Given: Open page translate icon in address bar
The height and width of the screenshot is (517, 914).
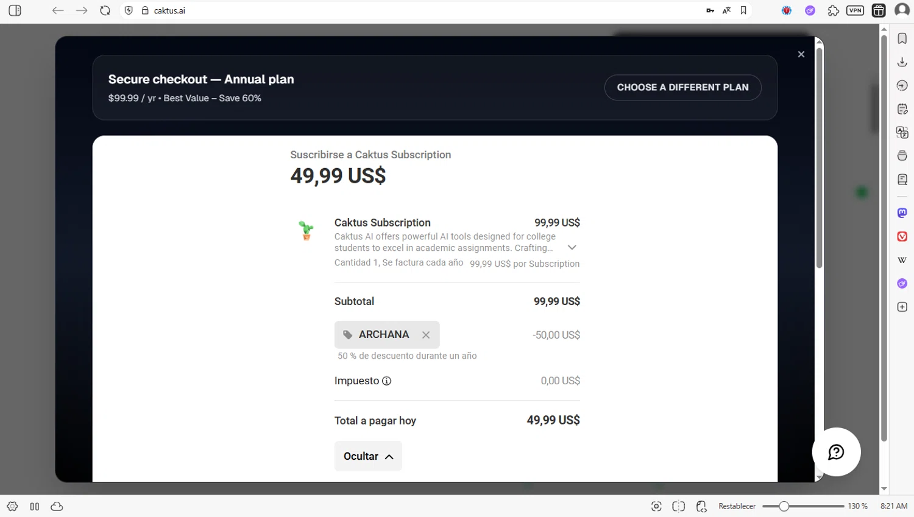Looking at the screenshot, I should click(x=726, y=10).
